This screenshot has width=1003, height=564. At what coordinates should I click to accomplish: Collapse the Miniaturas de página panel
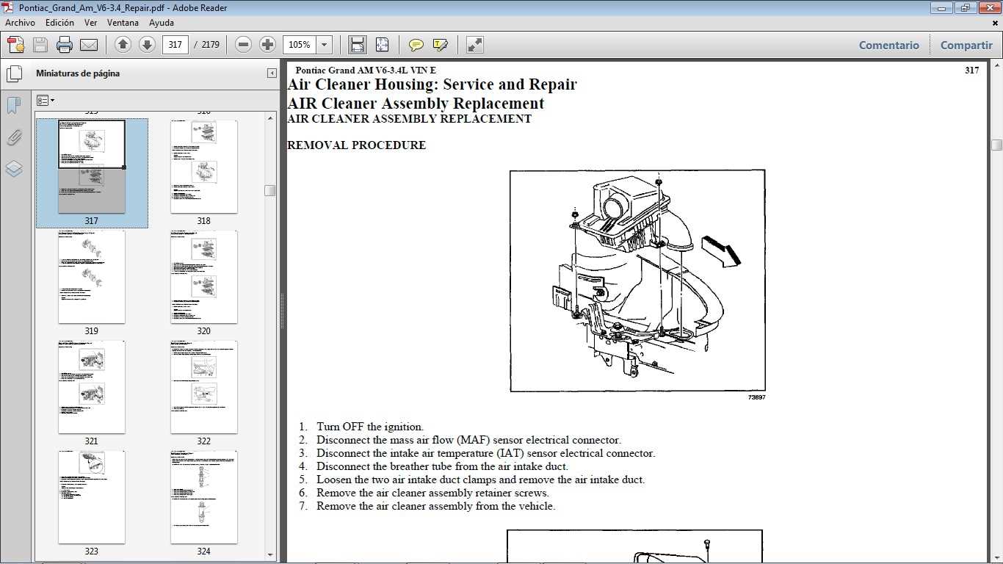click(272, 73)
